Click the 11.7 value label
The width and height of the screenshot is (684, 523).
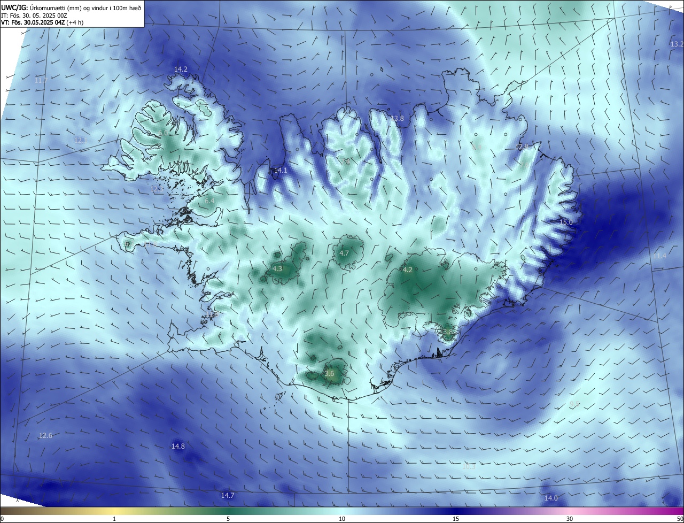[41, 80]
